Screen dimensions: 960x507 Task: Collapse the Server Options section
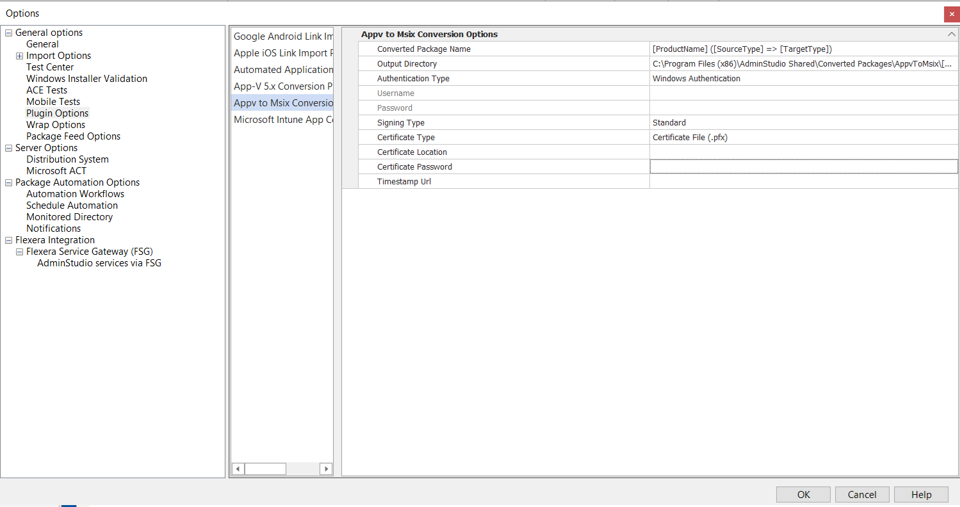[x=8, y=147]
